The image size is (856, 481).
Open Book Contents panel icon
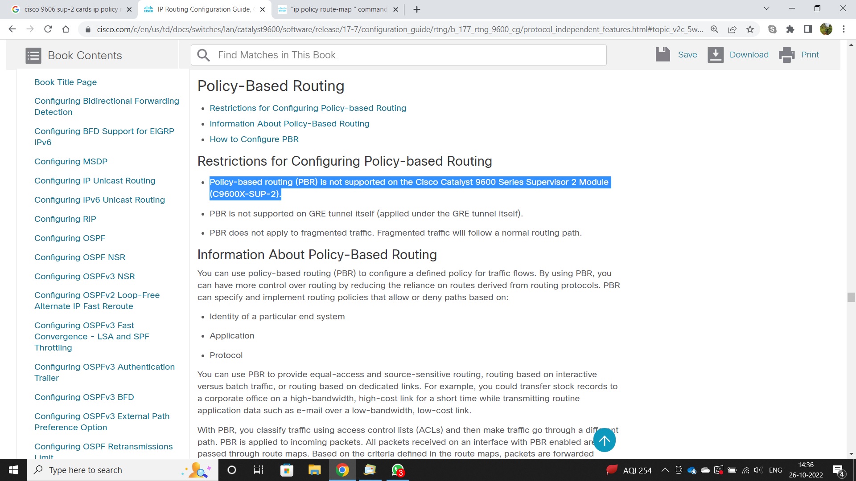(33, 55)
